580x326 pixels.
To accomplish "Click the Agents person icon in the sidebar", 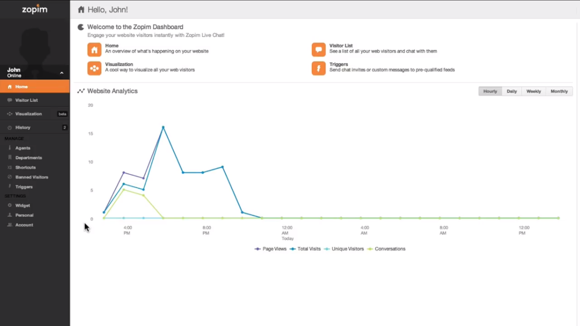I will 10,148.
